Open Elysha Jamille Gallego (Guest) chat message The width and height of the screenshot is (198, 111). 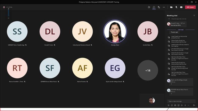coord(181,82)
